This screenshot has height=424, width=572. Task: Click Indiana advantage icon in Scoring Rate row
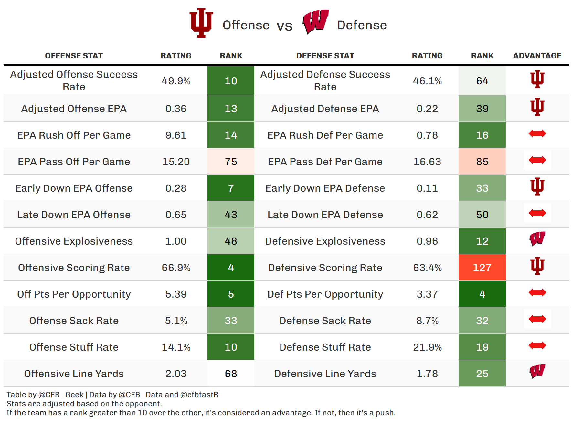pyautogui.click(x=537, y=266)
